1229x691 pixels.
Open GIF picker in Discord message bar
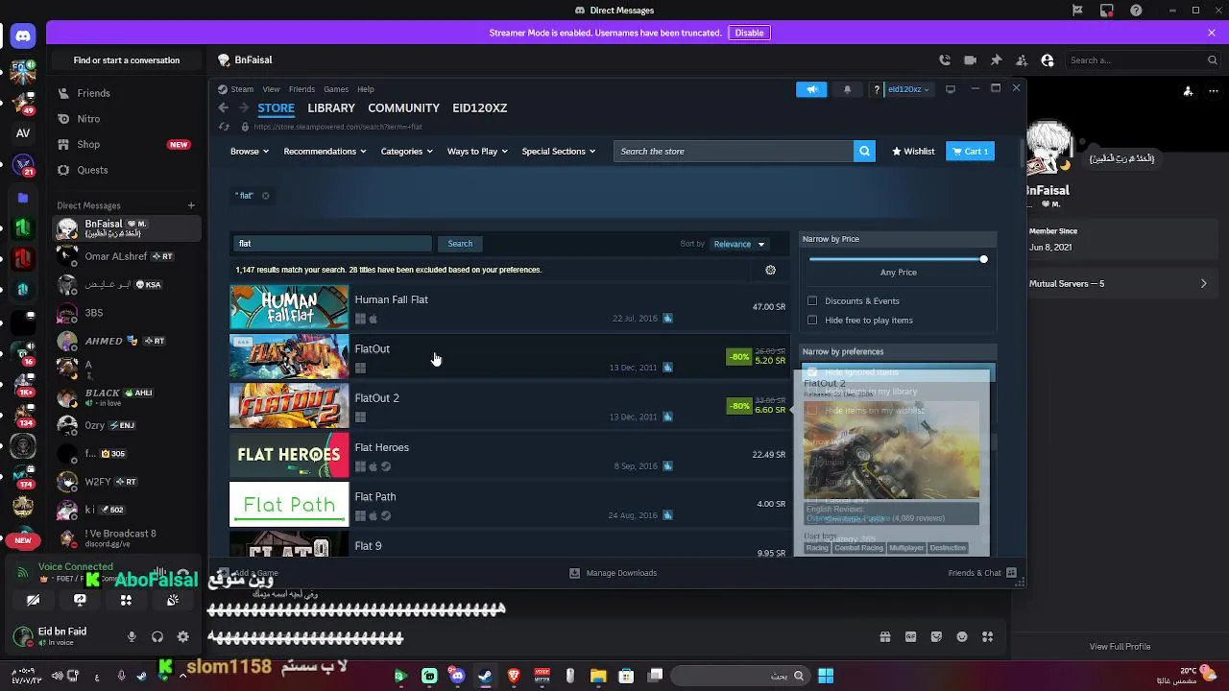(910, 636)
